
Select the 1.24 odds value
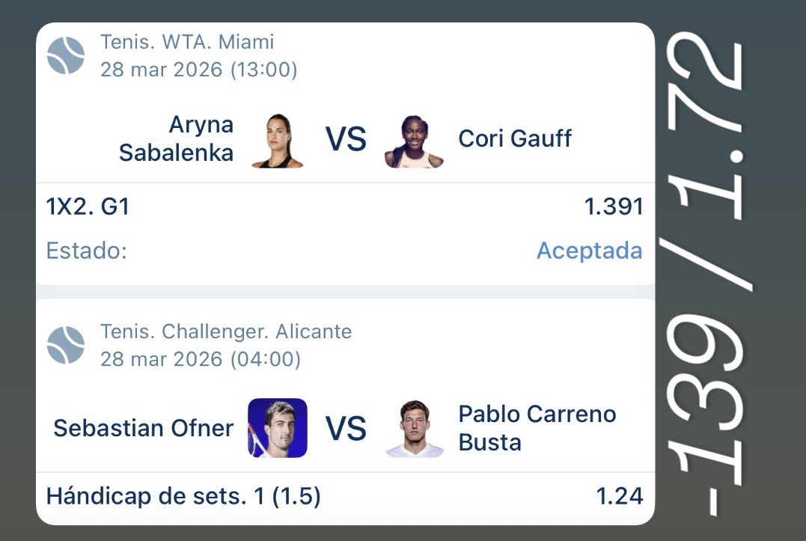coord(619,496)
